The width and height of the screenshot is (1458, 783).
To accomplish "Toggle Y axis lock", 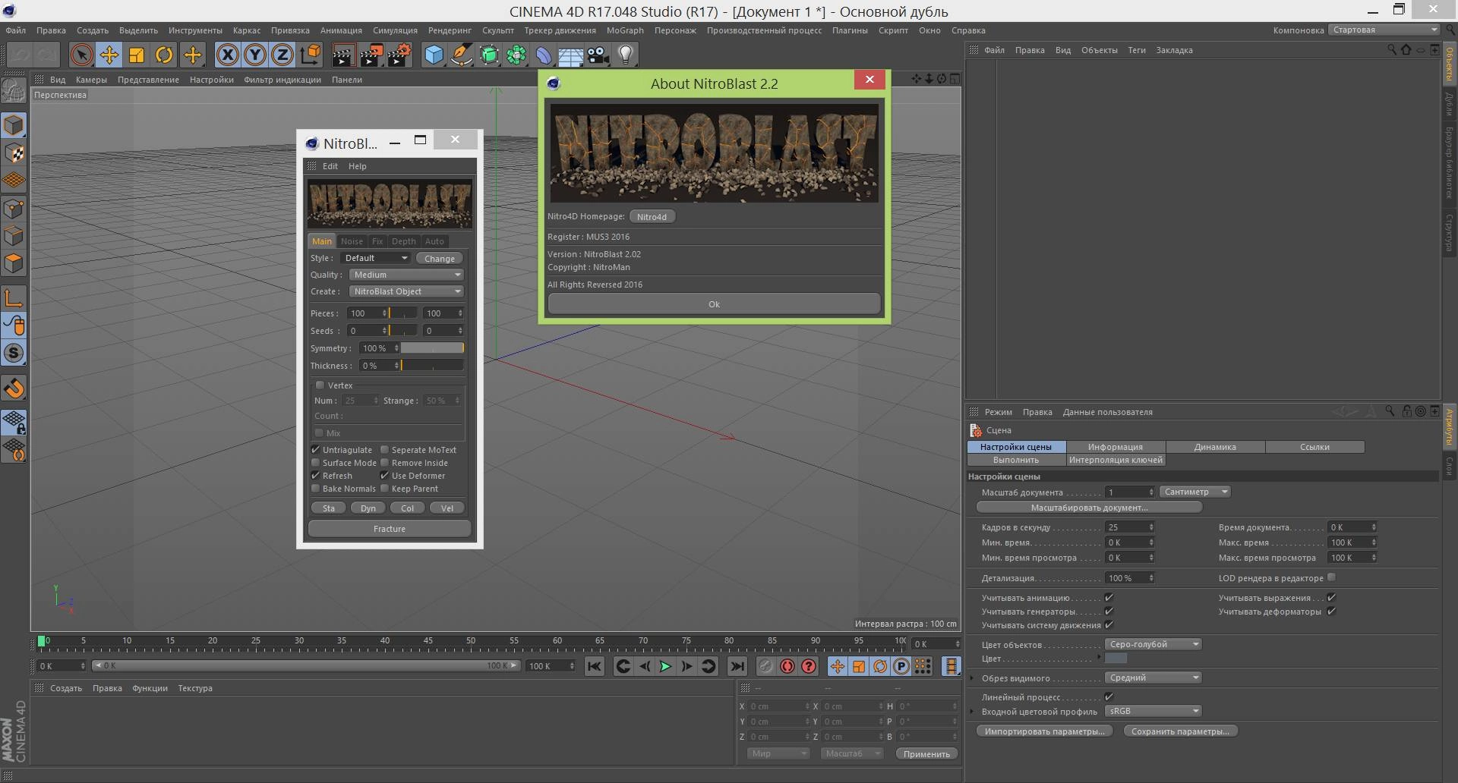I will (255, 55).
